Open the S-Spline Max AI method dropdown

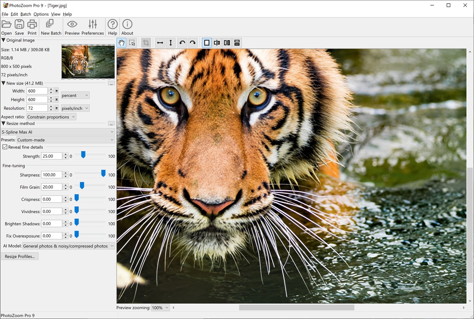[x=58, y=132]
